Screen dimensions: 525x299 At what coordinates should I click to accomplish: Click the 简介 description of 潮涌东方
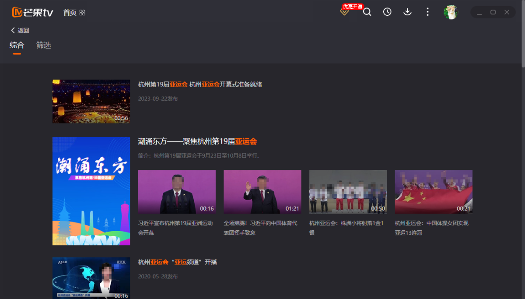(x=199, y=156)
